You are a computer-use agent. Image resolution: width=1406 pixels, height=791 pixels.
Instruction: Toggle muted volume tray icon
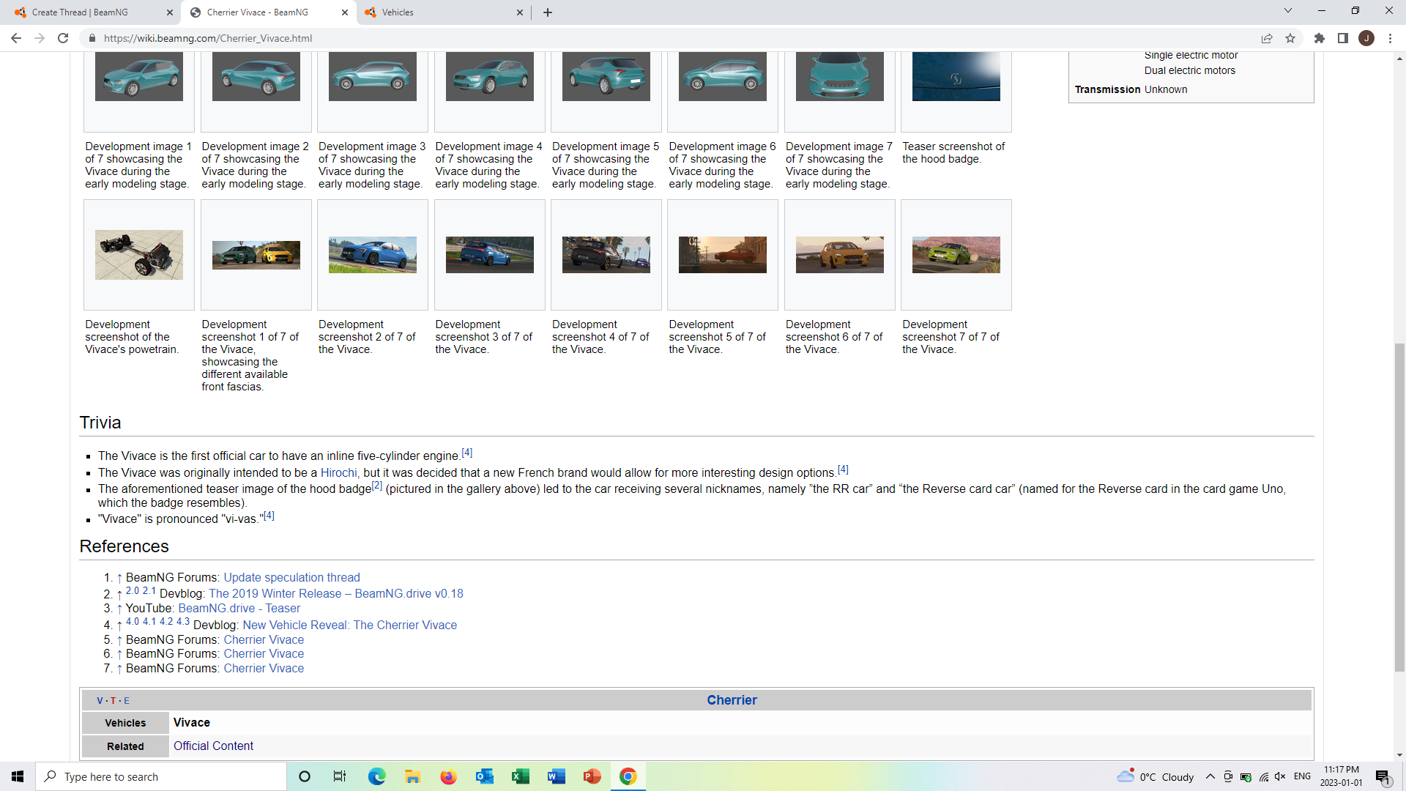click(x=1280, y=777)
